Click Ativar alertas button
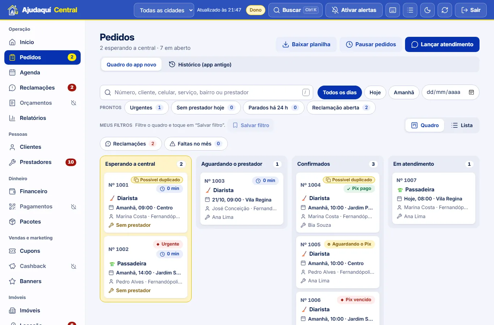Screen dimensions: 494x325 [x=354, y=10]
